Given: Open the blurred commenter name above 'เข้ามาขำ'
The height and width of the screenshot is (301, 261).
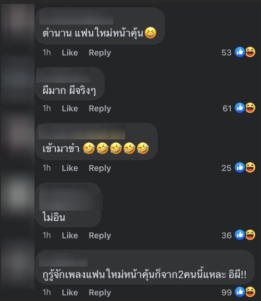Looking at the screenshot, I should (x=82, y=132).
